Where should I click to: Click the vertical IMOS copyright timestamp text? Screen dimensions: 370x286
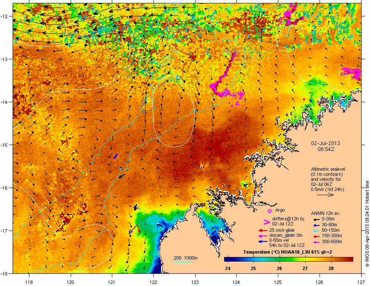pos(367,224)
